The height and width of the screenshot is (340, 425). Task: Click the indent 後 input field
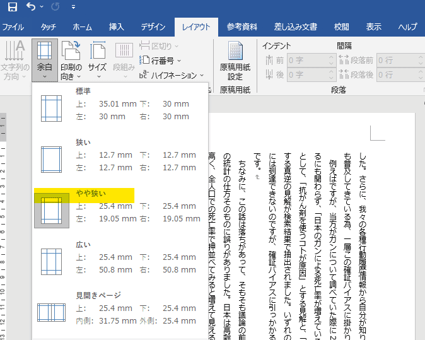pyautogui.click(x=307, y=74)
